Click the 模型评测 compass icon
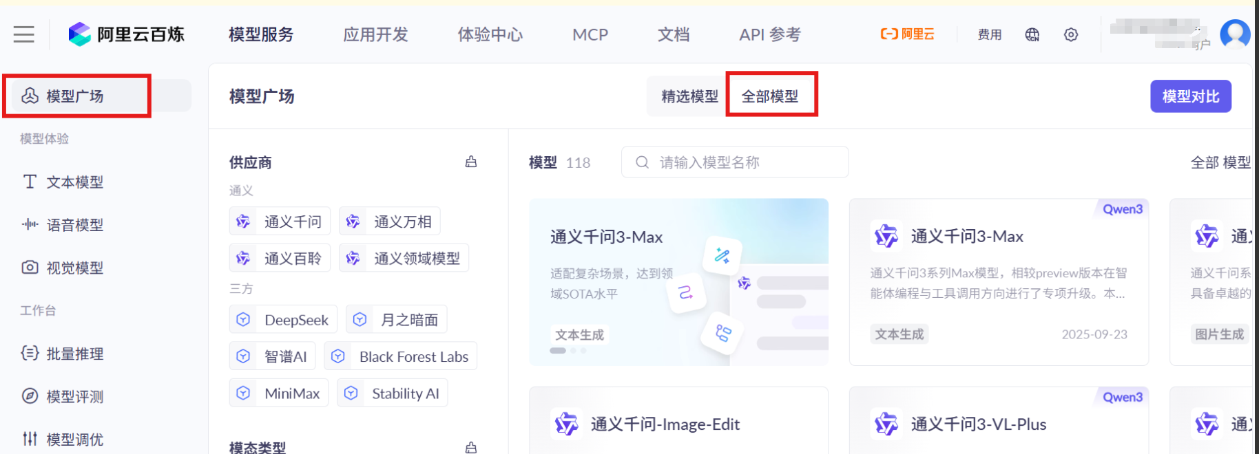The image size is (1259, 454). pos(30,396)
